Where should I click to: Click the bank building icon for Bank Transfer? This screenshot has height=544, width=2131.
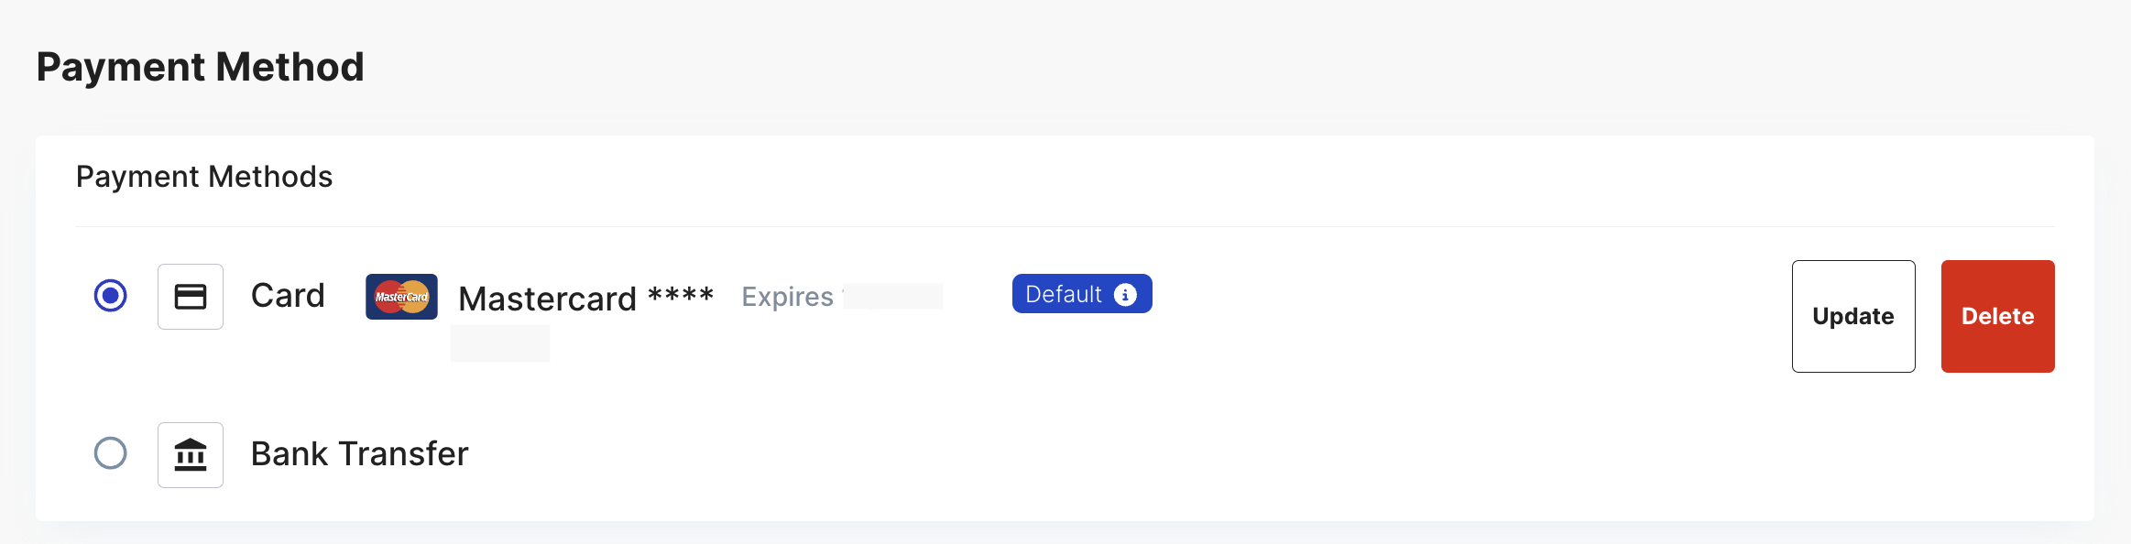click(190, 454)
